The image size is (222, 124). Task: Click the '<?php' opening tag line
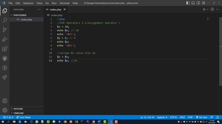pos(61,19)
